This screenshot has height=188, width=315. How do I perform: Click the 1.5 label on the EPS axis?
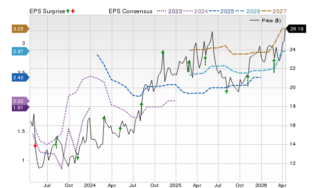(21, 131)
